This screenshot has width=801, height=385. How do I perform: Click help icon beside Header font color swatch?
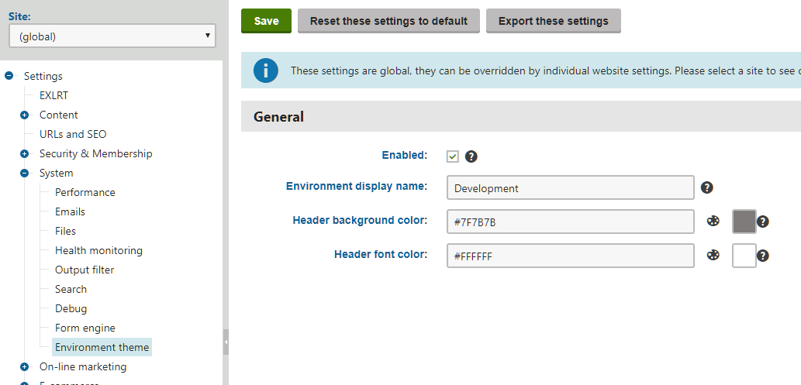(x=762, y=256)
